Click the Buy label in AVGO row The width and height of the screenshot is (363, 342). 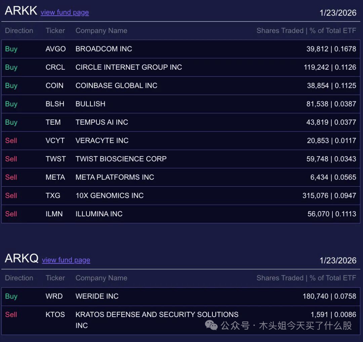pos(11,49)
